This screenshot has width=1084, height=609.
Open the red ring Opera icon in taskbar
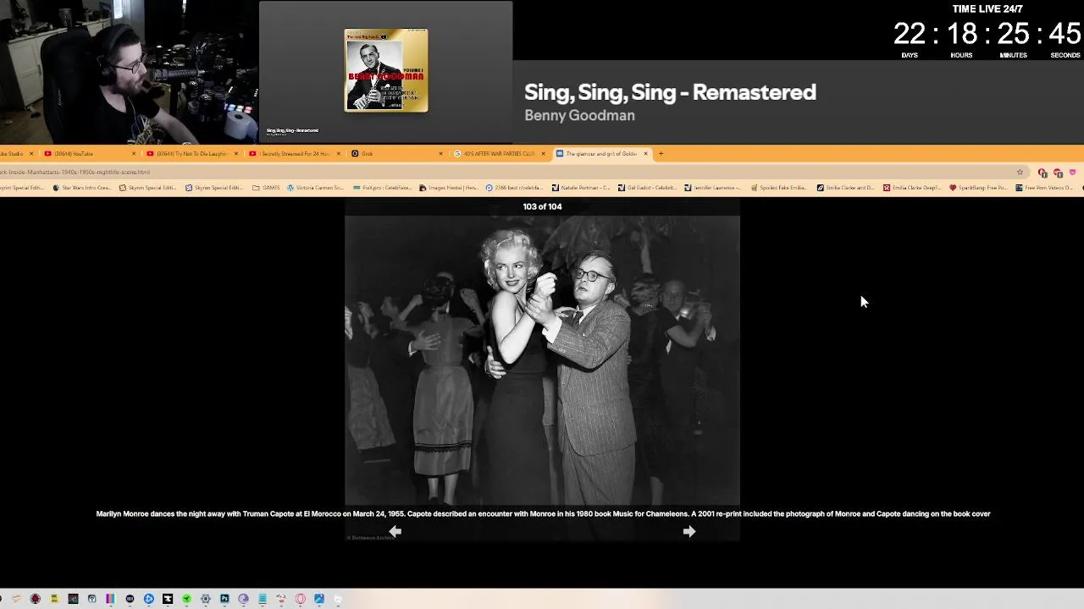pos(300,599)
